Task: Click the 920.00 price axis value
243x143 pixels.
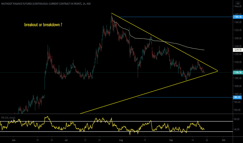Action: (x=238, y=110)
